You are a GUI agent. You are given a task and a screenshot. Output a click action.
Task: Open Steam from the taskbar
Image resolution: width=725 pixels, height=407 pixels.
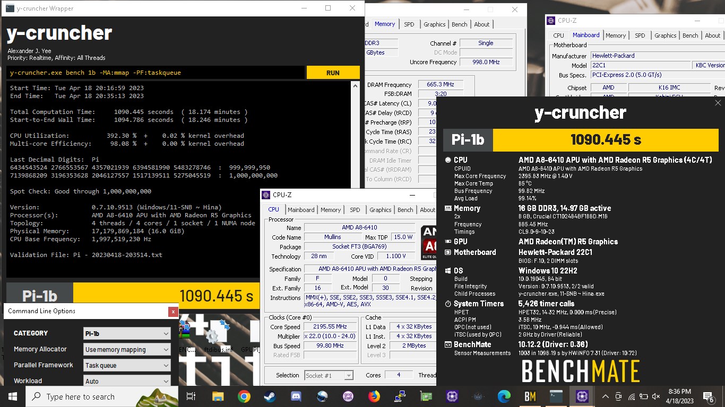[270, 396]
